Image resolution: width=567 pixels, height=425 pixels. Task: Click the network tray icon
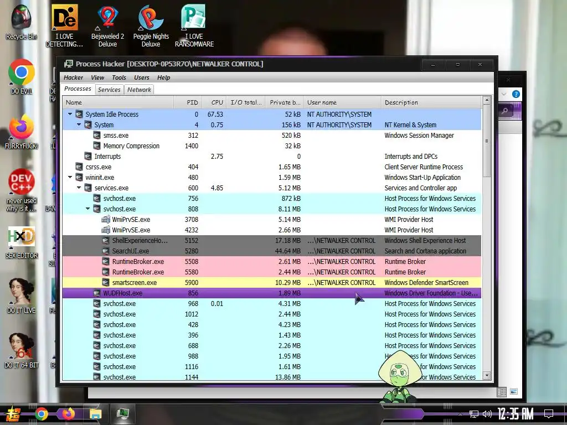coord(474,414)
